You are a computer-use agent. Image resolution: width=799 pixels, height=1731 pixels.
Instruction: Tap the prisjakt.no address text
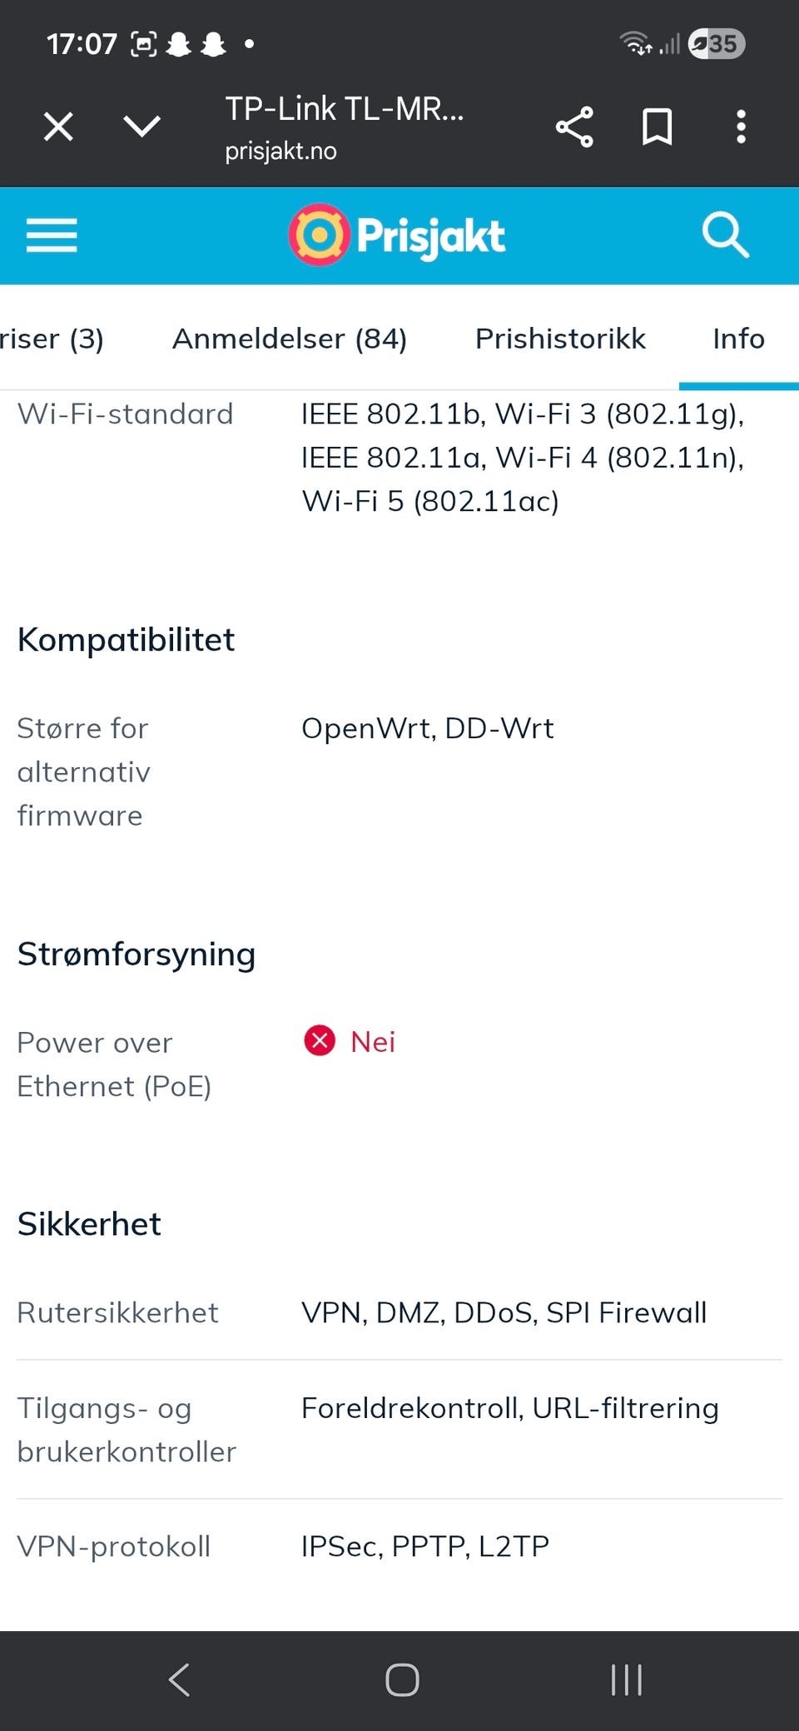click(x=280, y=151)
